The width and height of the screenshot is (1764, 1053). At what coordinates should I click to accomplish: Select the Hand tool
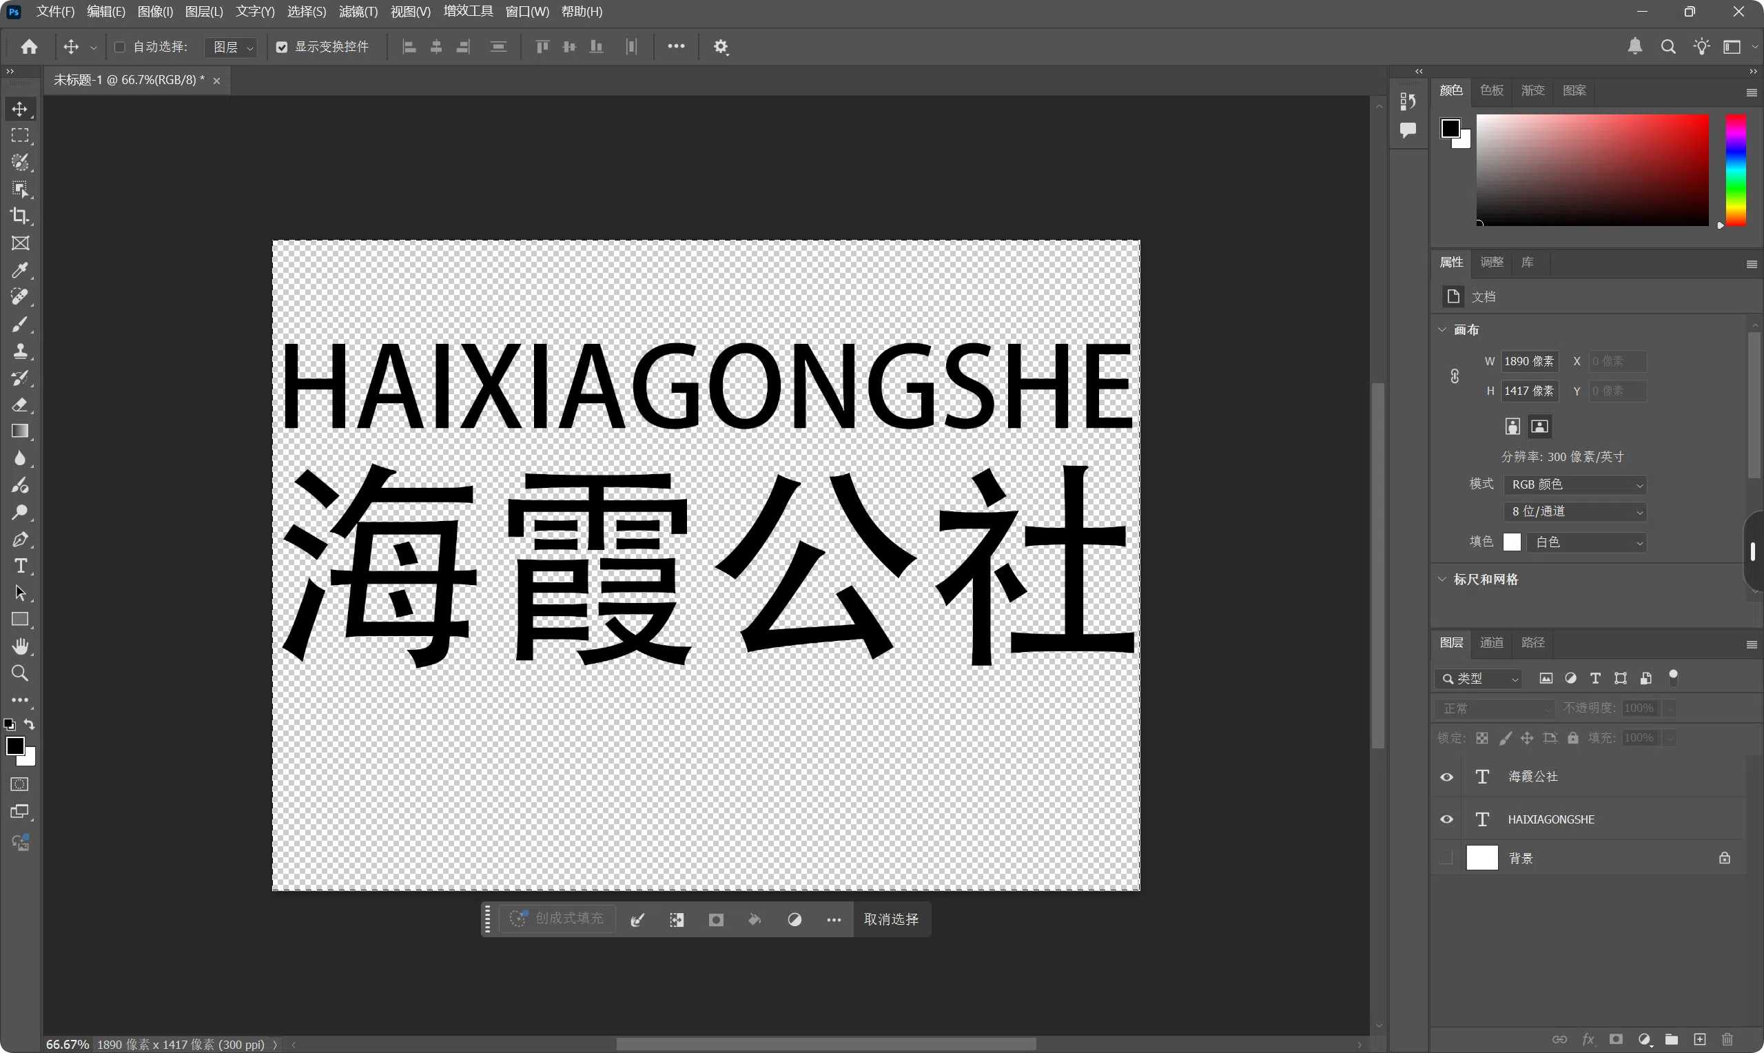pyautogui.click(x=20, y=646)
